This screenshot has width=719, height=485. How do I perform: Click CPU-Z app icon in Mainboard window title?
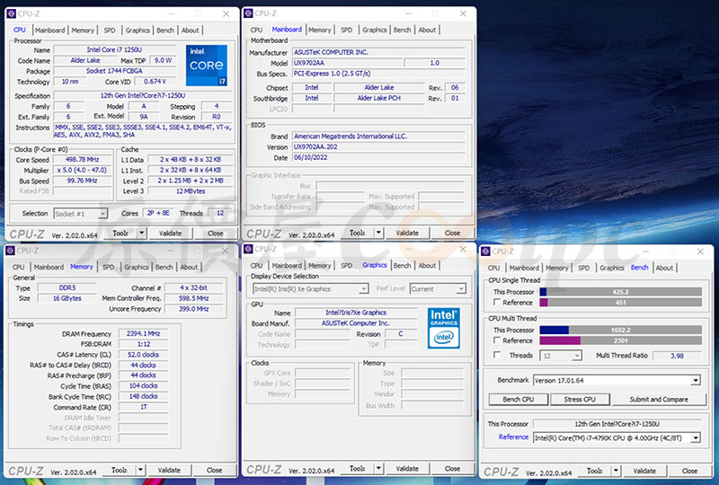coord(249,13)
